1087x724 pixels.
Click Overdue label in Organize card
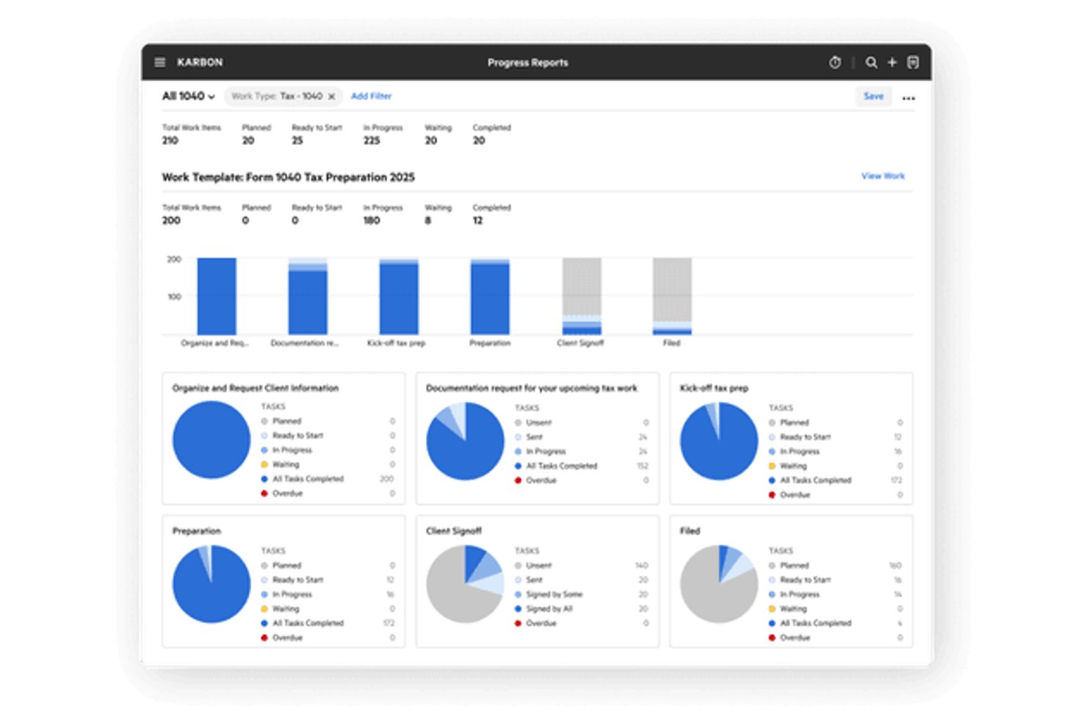(287, 494)
